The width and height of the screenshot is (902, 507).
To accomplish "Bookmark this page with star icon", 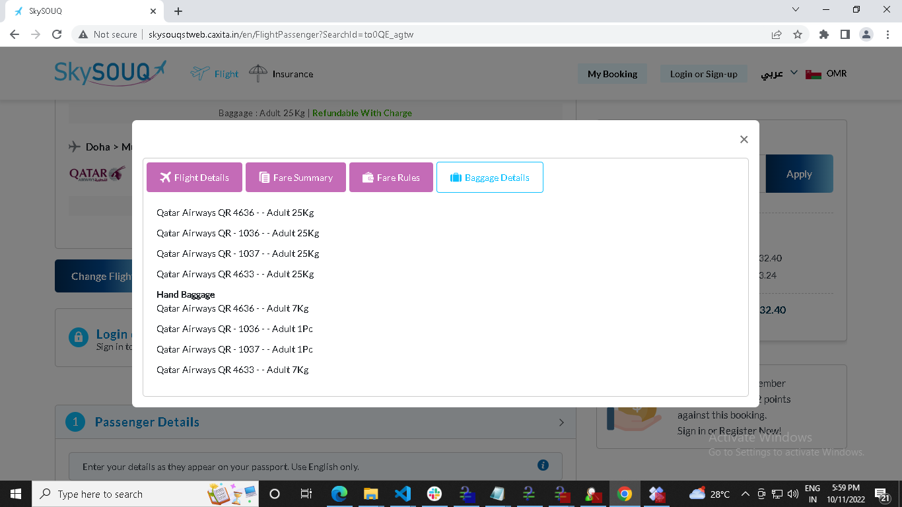I will (x=797, y=34).
